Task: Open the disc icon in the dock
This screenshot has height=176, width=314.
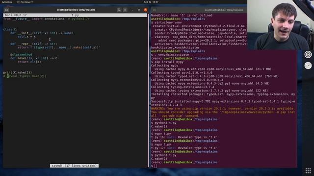Action: 308,66
